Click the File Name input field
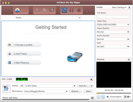 click(x=113, y=17)
